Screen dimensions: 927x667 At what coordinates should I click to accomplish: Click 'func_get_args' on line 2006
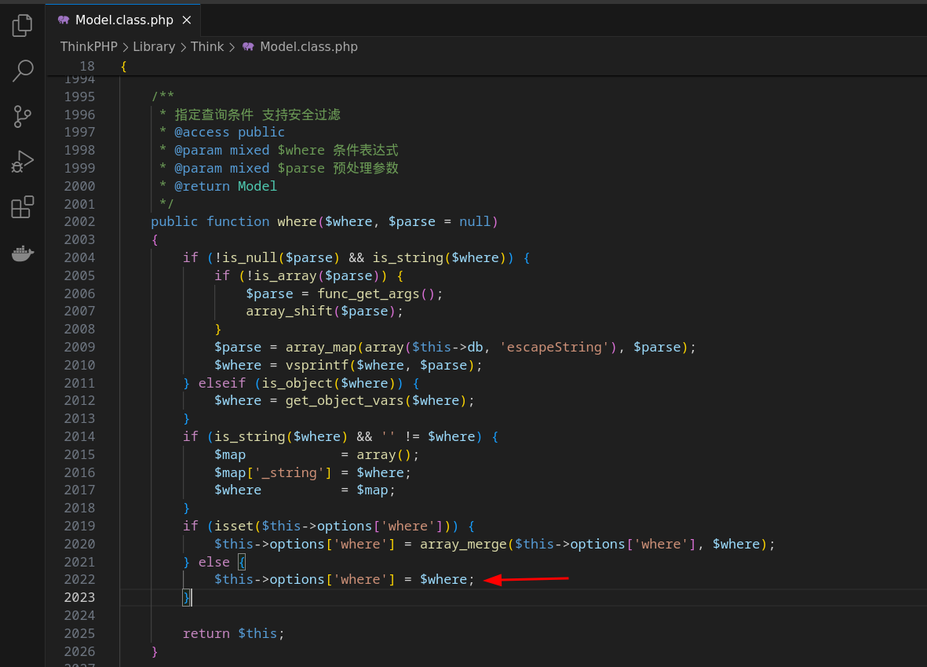pyautogui.click(x=368, y=293)
